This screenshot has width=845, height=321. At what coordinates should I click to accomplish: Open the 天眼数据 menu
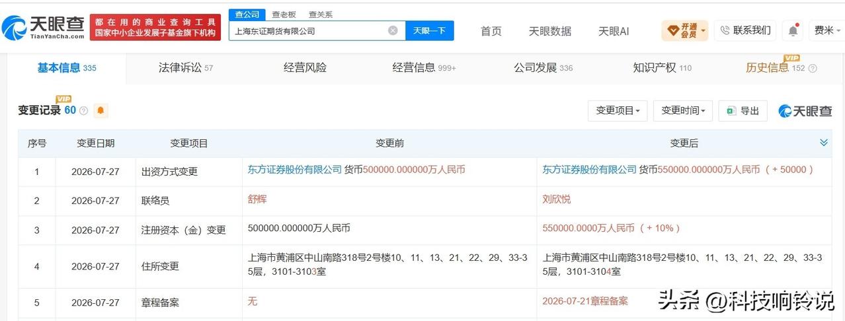pyautogui.click(x=550, y=31)
